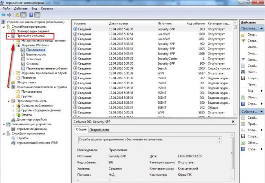Close the event 903 details pane
The width and height of the screenshot is (265, 183).
(233, 122)
